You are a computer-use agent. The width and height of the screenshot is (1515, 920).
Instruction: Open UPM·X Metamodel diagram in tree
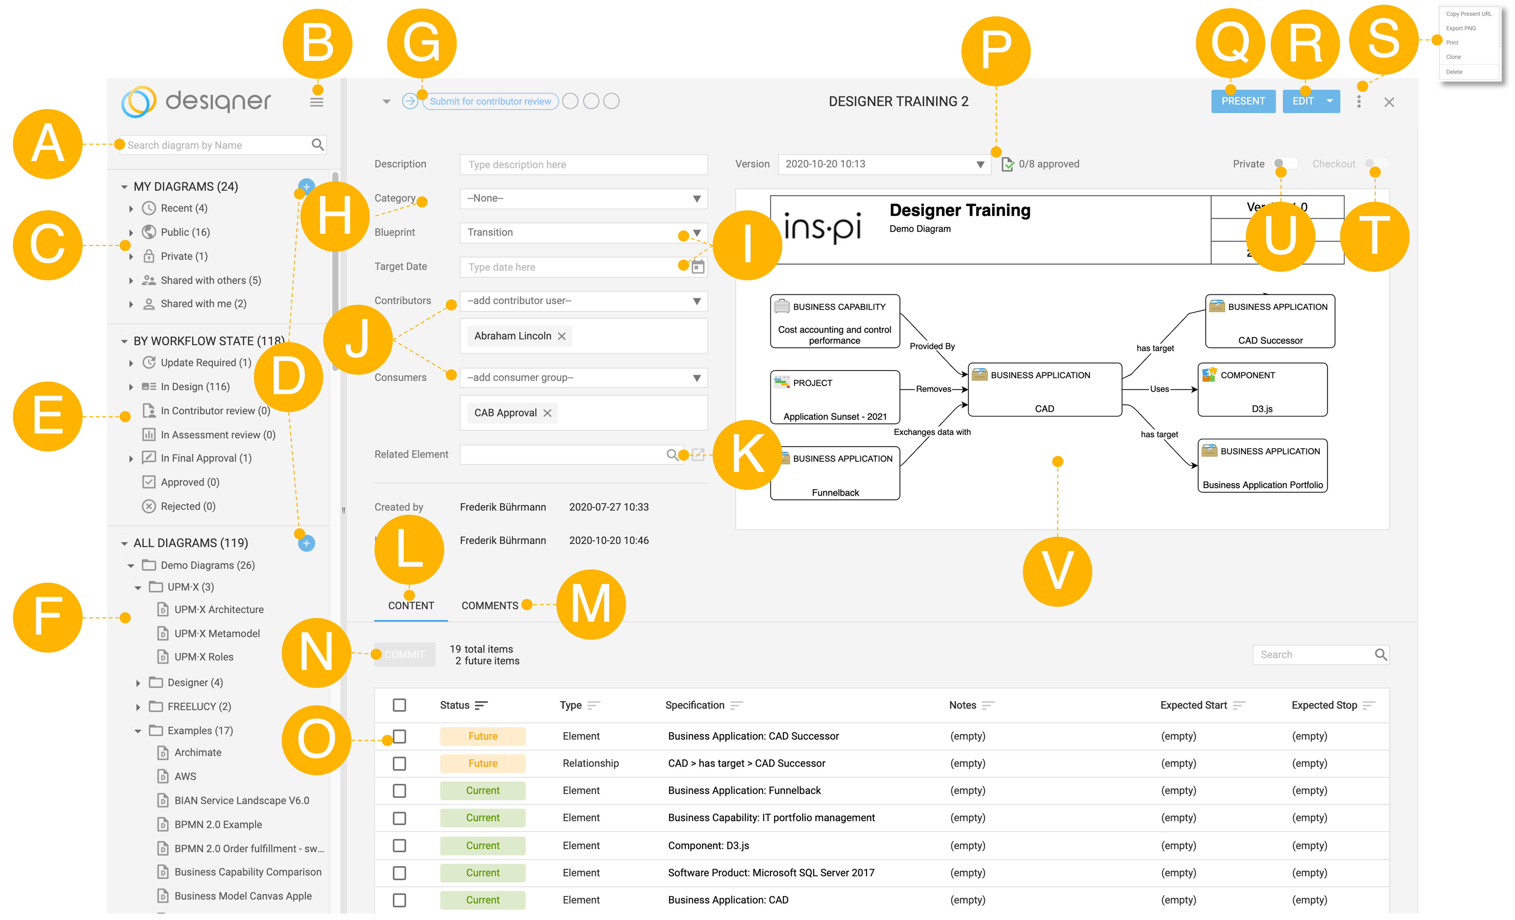pyautogui.click(x=216, y=633)
